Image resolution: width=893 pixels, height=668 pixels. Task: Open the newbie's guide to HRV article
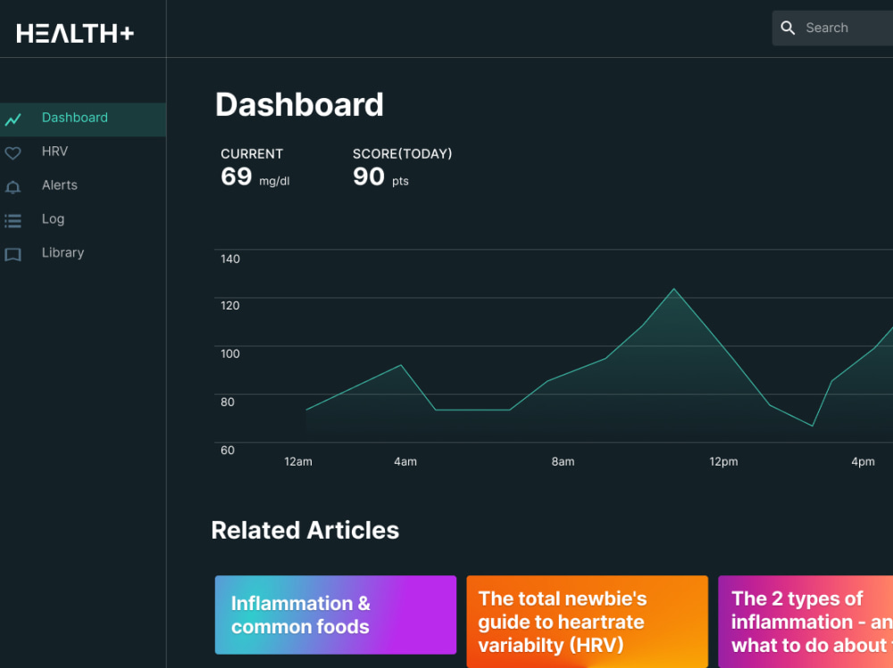click(587, 622)
